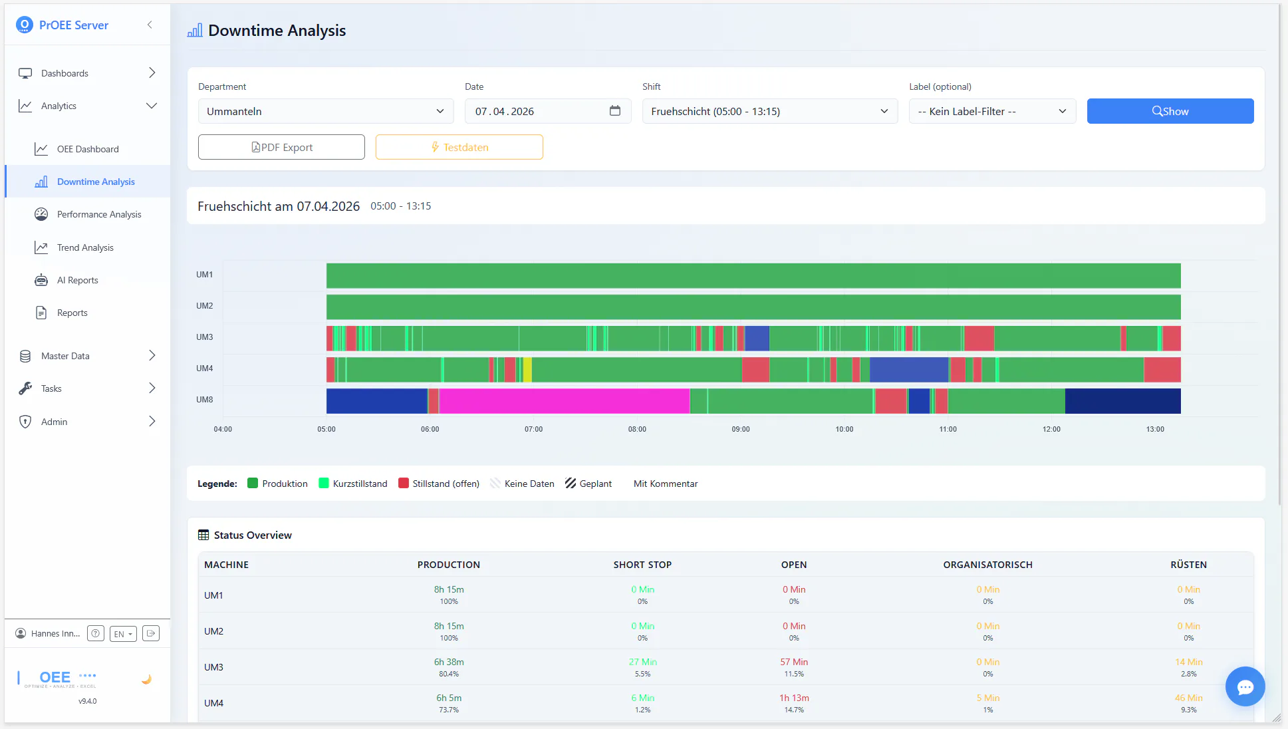Image resolution: width=1288 pixels, height=729 pixels.
Task: Toggle dark mode with moon icon
Action: (x=146, y=679)
